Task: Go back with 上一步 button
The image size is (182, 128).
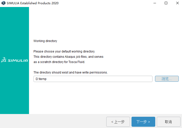Action: 118,122
